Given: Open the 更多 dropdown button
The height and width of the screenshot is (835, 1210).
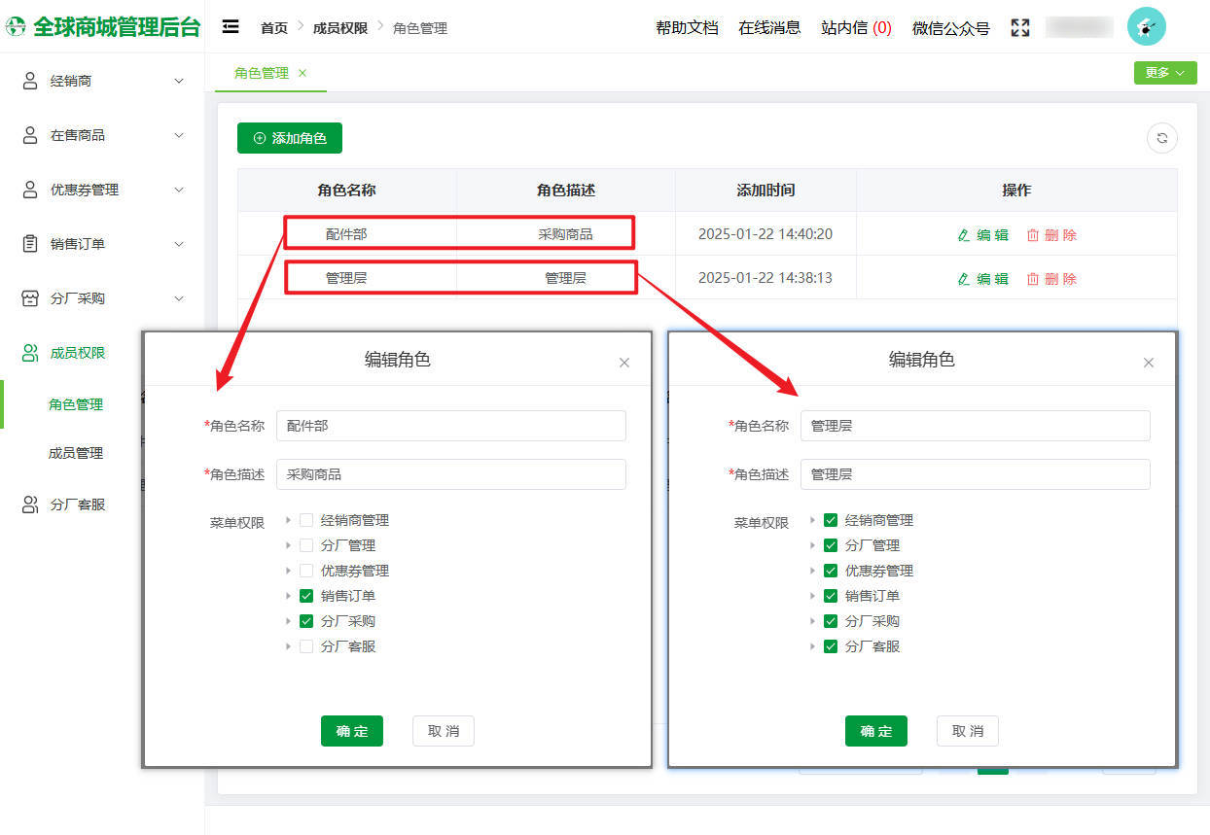Looking at the screenshot, I should pyautogui.click(x=1164, y=73).
